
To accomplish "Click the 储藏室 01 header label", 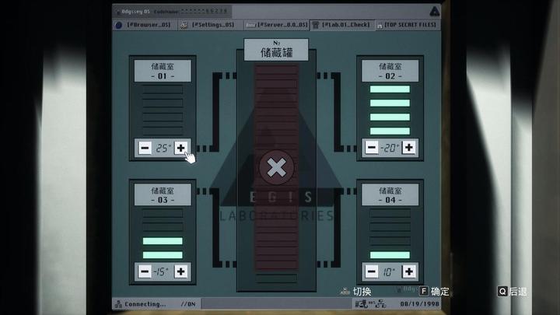I will (x=163, y=71).
